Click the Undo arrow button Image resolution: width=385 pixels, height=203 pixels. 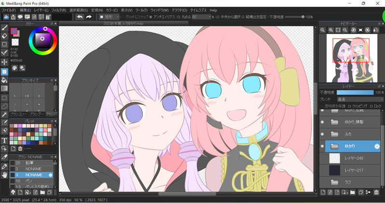(x=80, y=17)
